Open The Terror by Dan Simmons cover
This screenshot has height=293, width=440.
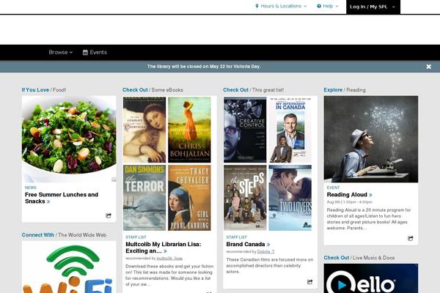coord(144,198)
